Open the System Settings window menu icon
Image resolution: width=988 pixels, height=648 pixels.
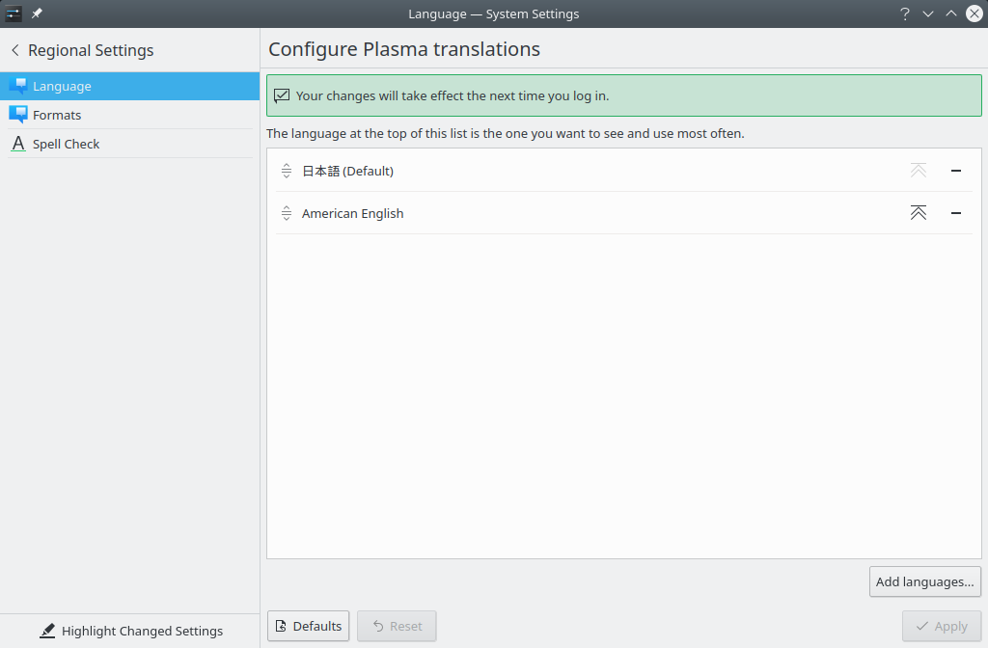[x=14, y=13]
